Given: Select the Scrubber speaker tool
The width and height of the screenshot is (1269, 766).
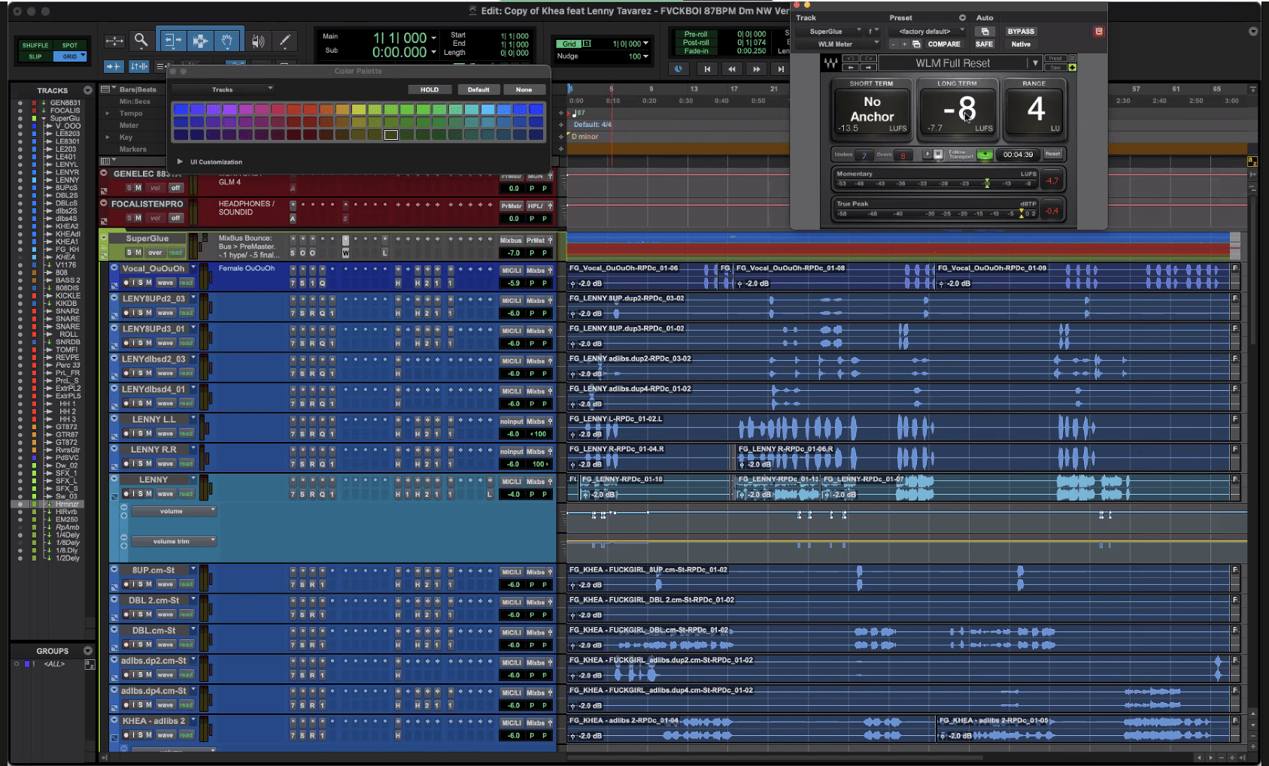Looking at the screenshot, I should click(257, 41).
